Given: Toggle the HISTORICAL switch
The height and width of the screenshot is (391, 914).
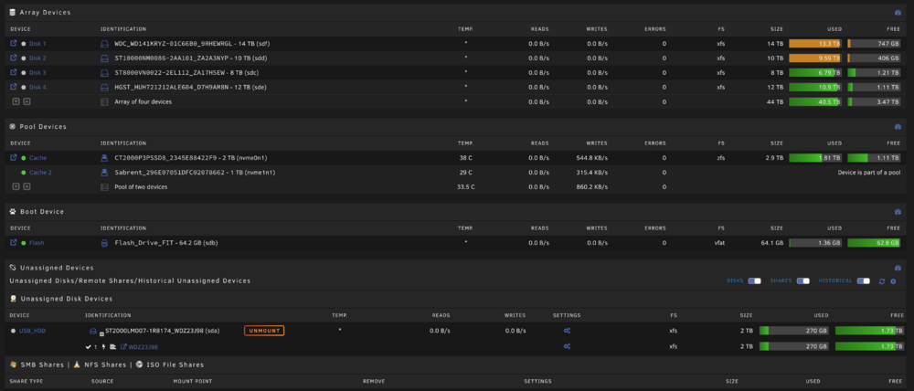Looking at the screenshot, I should pyautogui.click(x=864, y=280).
